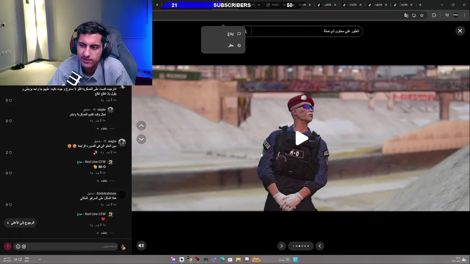Reply to the top comment ending اطلع اطلع
Image resolution: width=470 pixels, height=264 pixels.
(102, 100)
